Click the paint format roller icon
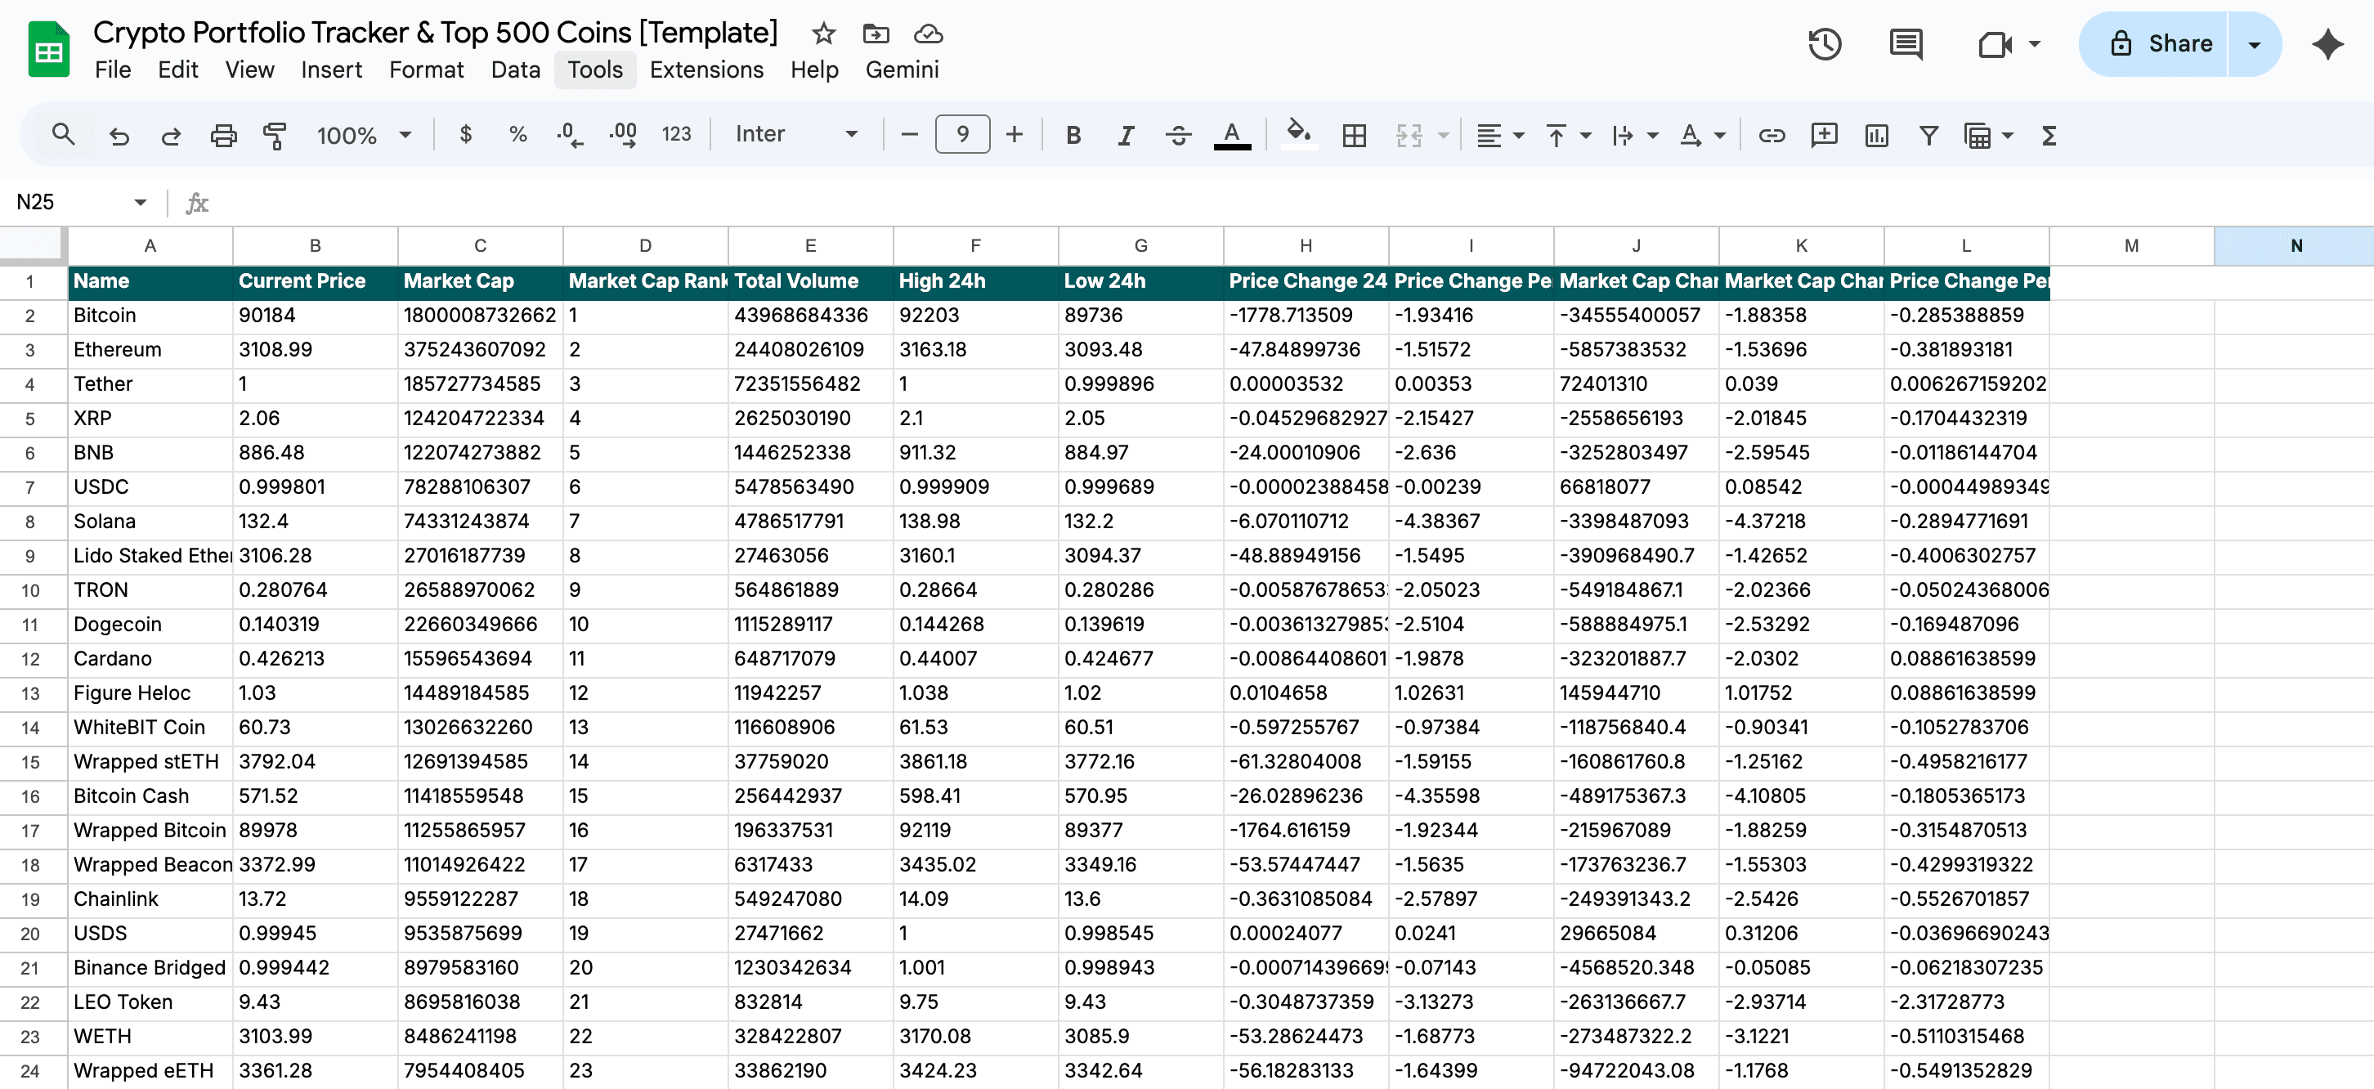Viewport: 2374px width, 1089px height. (275, 136)
